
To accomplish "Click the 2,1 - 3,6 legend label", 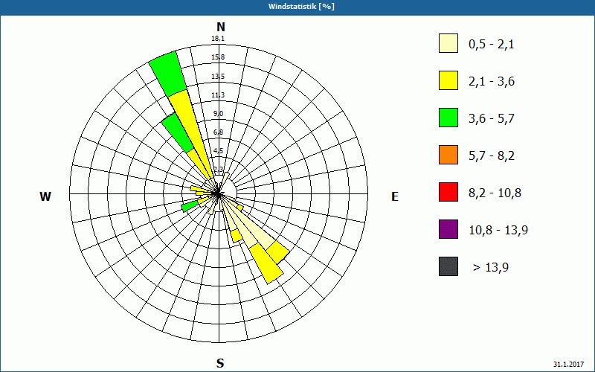I will coord(492,82).
